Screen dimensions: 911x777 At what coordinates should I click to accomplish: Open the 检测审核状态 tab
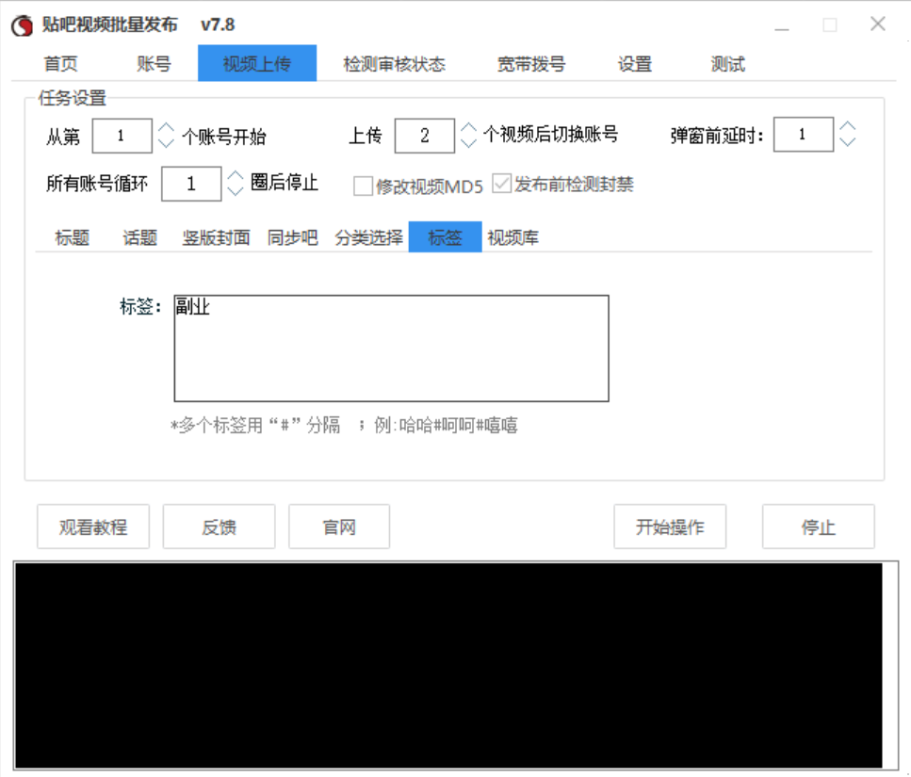click(394, 64)
